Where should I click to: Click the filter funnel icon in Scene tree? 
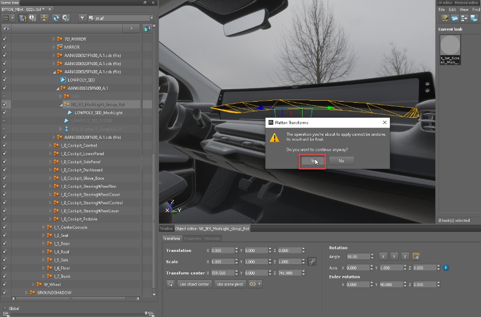(x=82, y=18)
